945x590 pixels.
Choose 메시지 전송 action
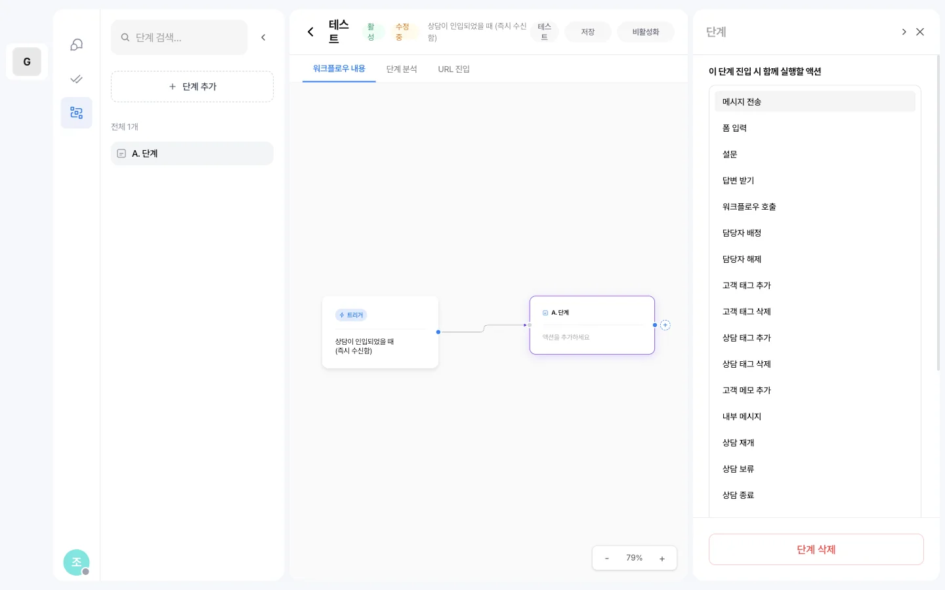[x=815, y=102]
